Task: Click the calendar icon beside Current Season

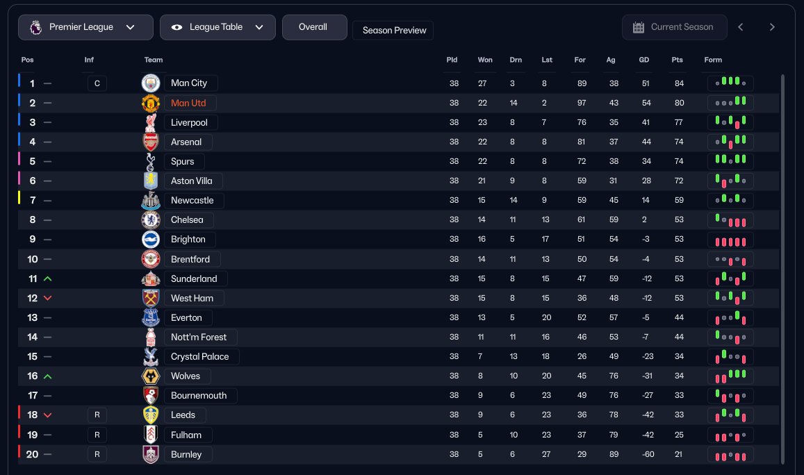Action: pyautogui.click(x=639, y=28)
